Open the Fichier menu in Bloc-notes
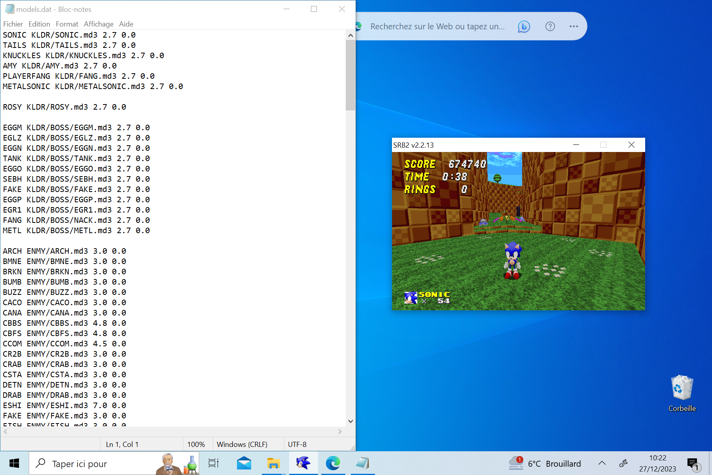The image size is (712, 475). 13,24
